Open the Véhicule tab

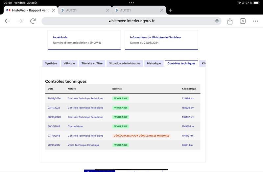click(x=69, y=63)
